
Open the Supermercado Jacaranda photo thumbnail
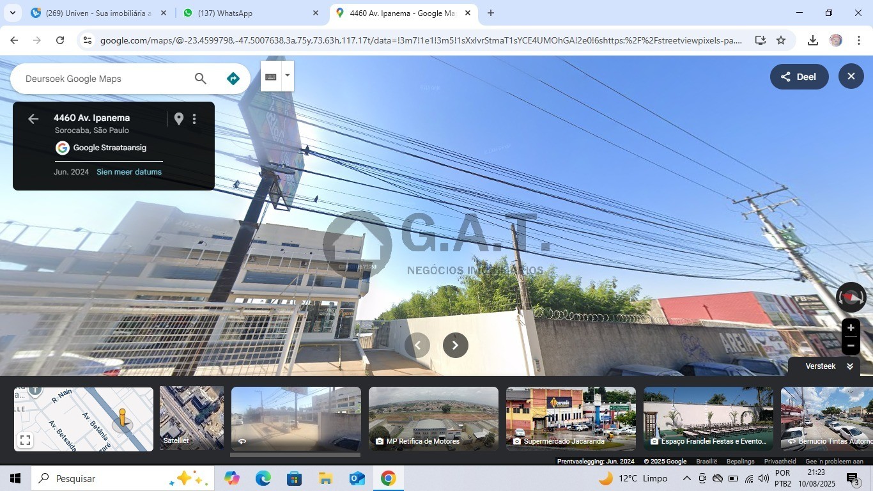click(x=571, y=418)
